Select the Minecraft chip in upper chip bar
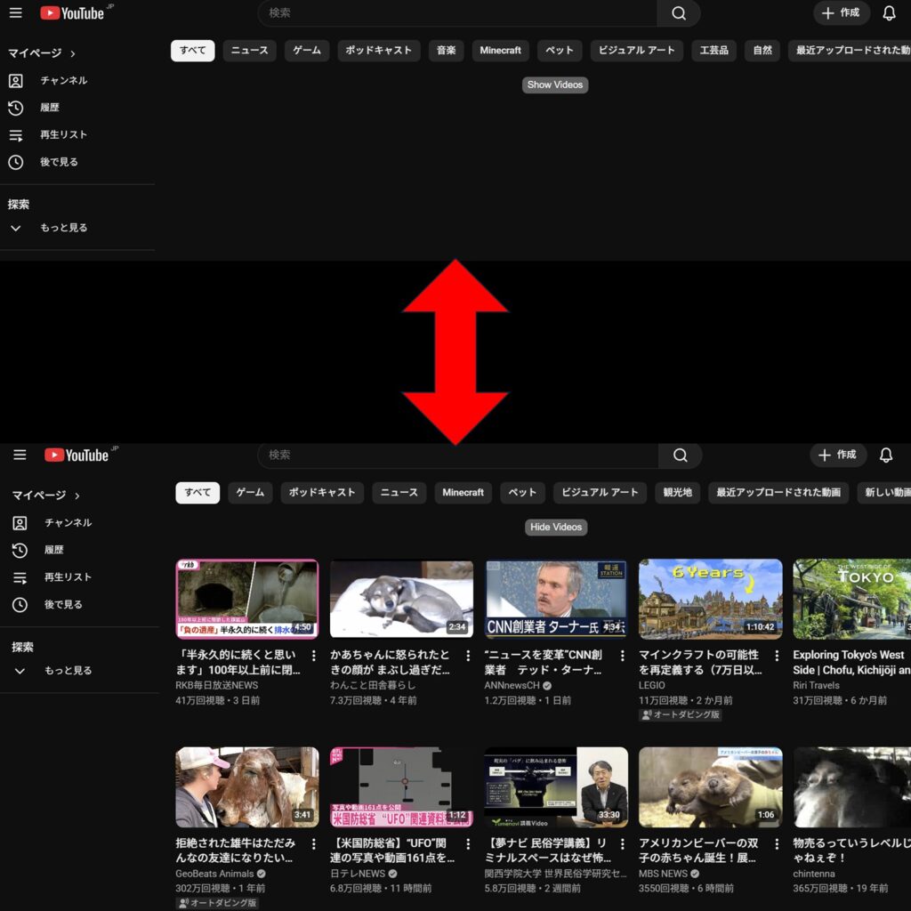The width and height of the screenshot is (911, 911). click(x=500, y=51)
